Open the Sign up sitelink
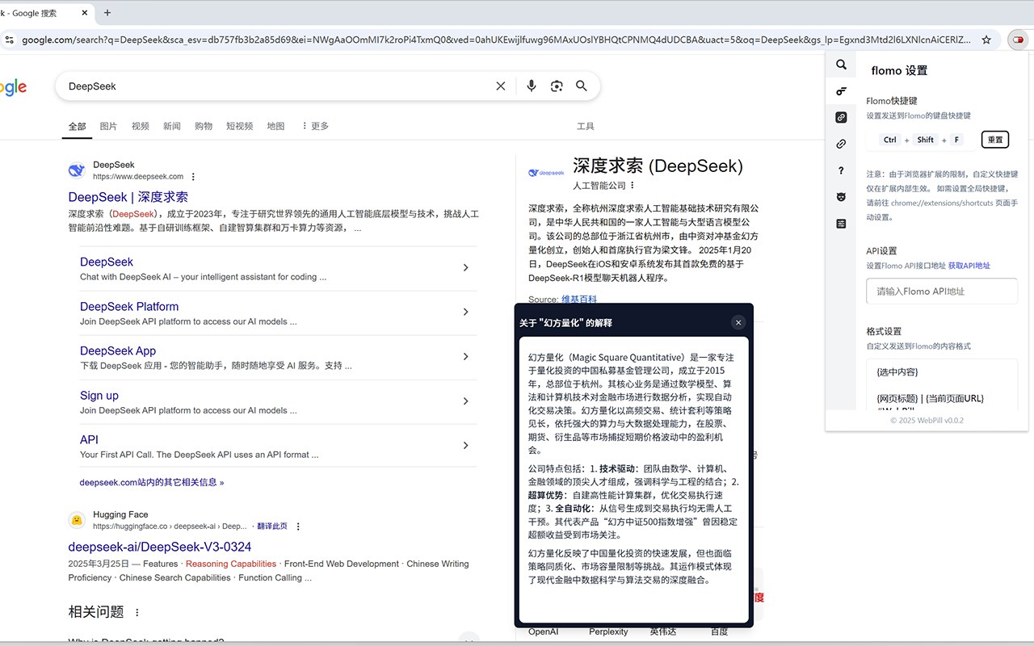This screenshot has width=1034, height=646. pos(99,396)
